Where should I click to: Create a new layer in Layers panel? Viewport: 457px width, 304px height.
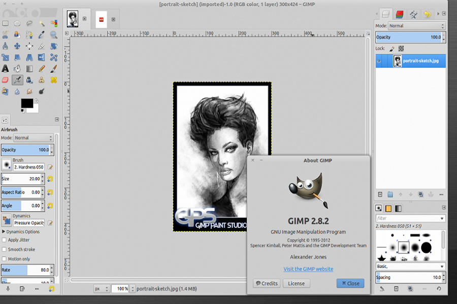380,195
